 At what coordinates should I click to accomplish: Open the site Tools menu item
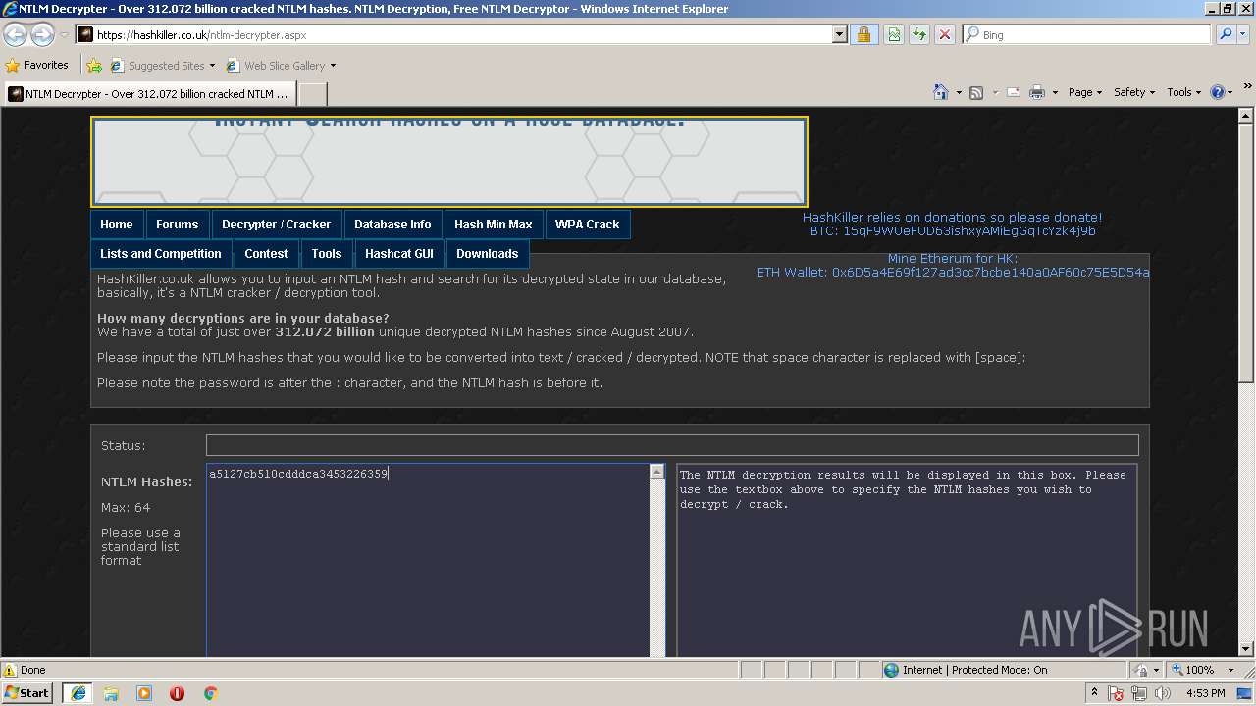[327, 254]
